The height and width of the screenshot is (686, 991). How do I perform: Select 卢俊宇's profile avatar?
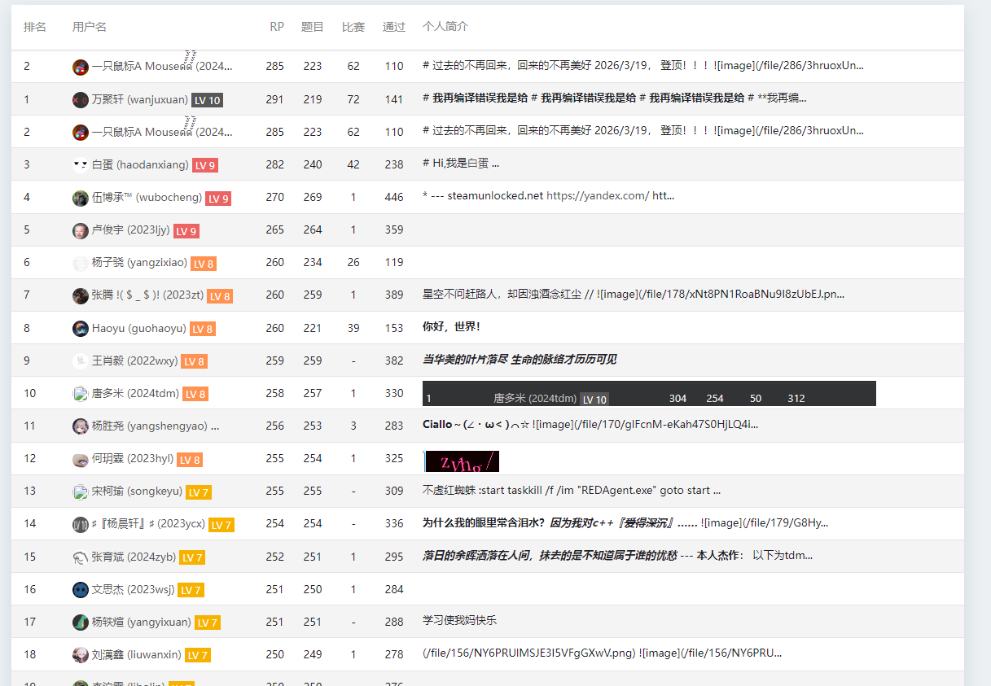(x=80, y=230)
